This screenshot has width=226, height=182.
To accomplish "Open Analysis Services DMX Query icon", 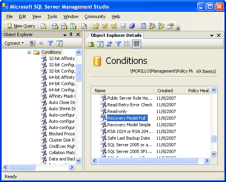I will (x=64, y=26).
